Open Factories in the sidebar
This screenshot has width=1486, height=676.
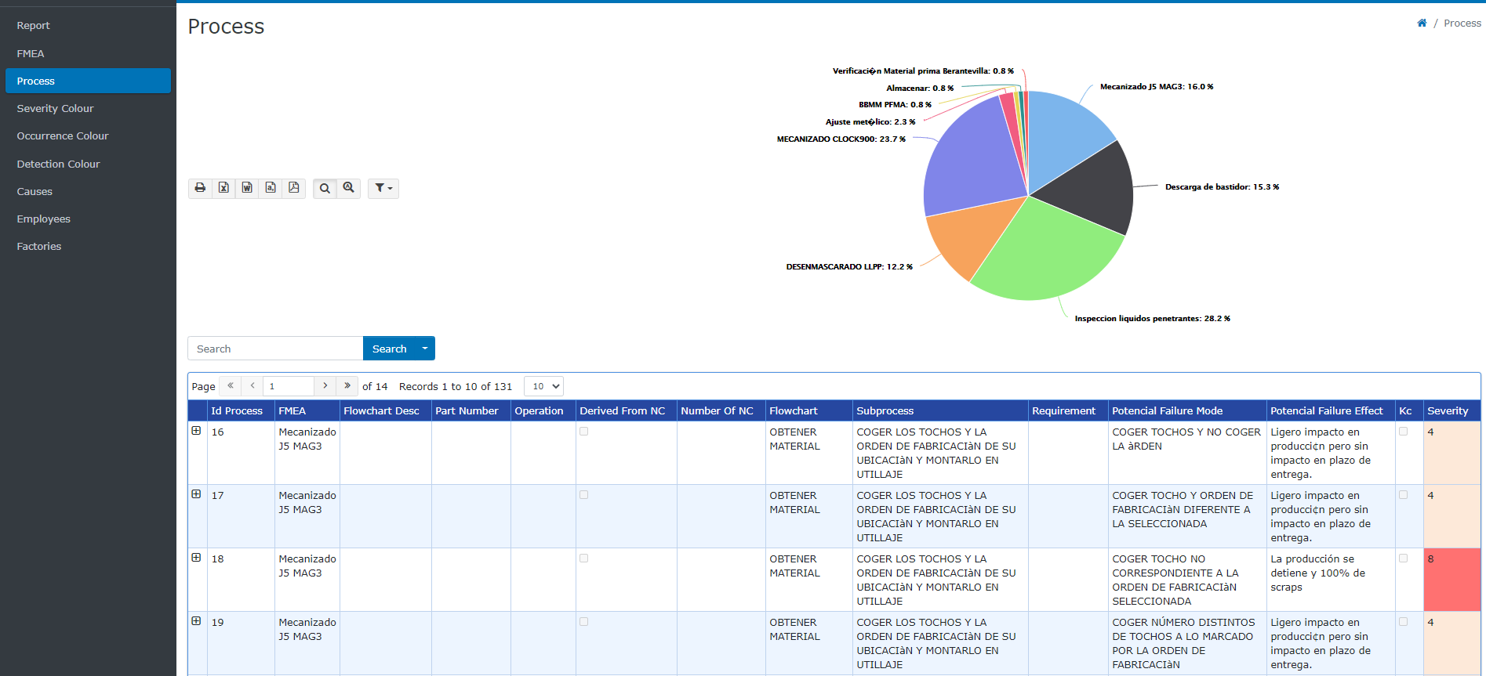click(x=88, y=246)
